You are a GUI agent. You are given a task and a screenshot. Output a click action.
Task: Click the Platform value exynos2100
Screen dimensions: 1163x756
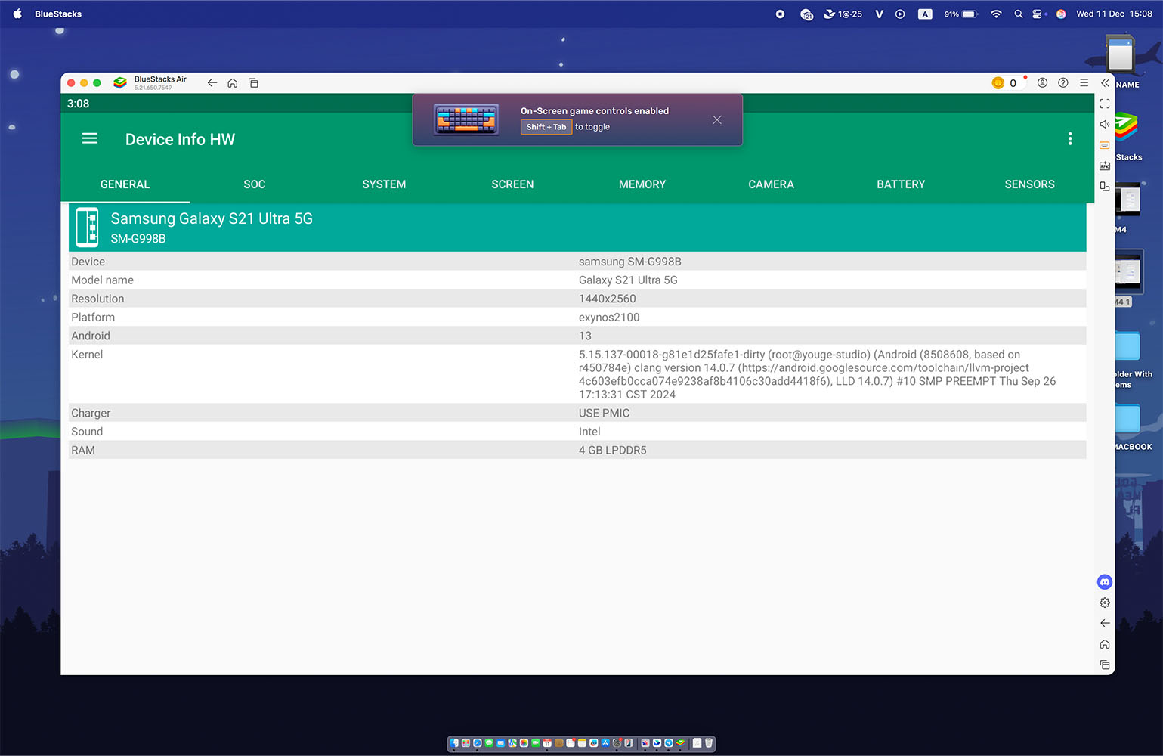[x=609, y=318]
